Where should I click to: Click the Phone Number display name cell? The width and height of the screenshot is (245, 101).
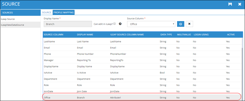85,54
